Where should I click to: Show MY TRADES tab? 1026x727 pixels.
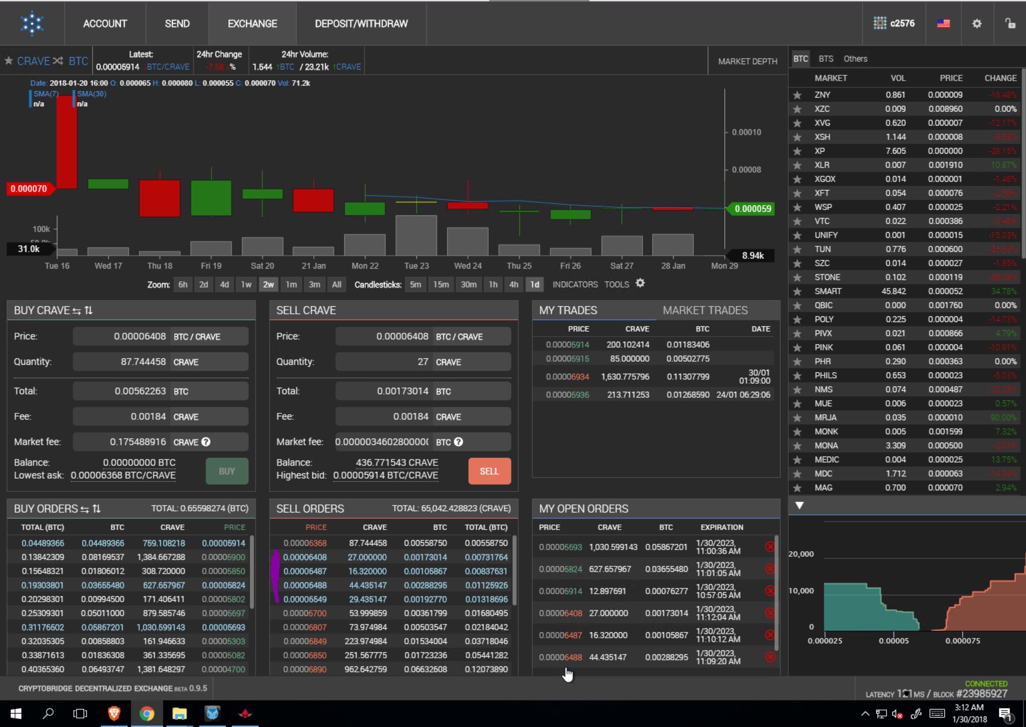pos(568,310)
